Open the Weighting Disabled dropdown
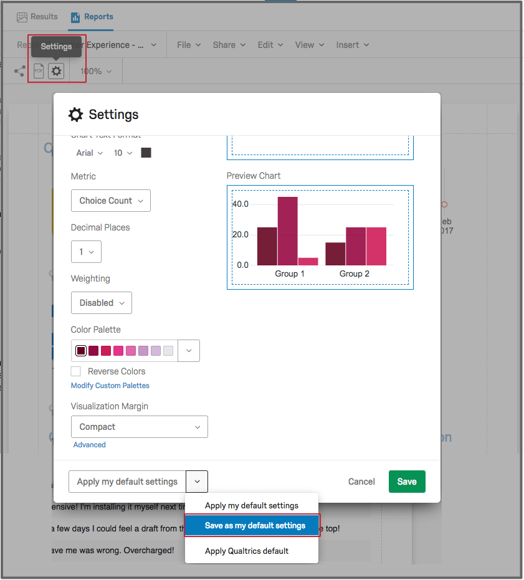524x580 pixels. tap(102, 303)
